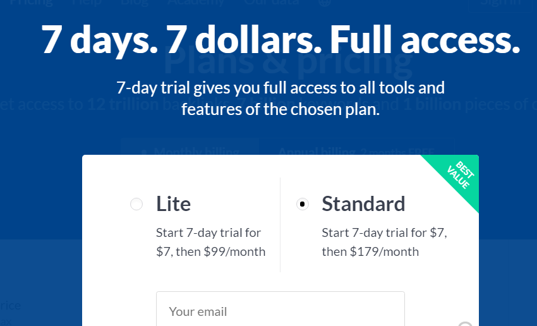
Task: Click the dimmed Sign in button
Action: [x=500, y=3]
